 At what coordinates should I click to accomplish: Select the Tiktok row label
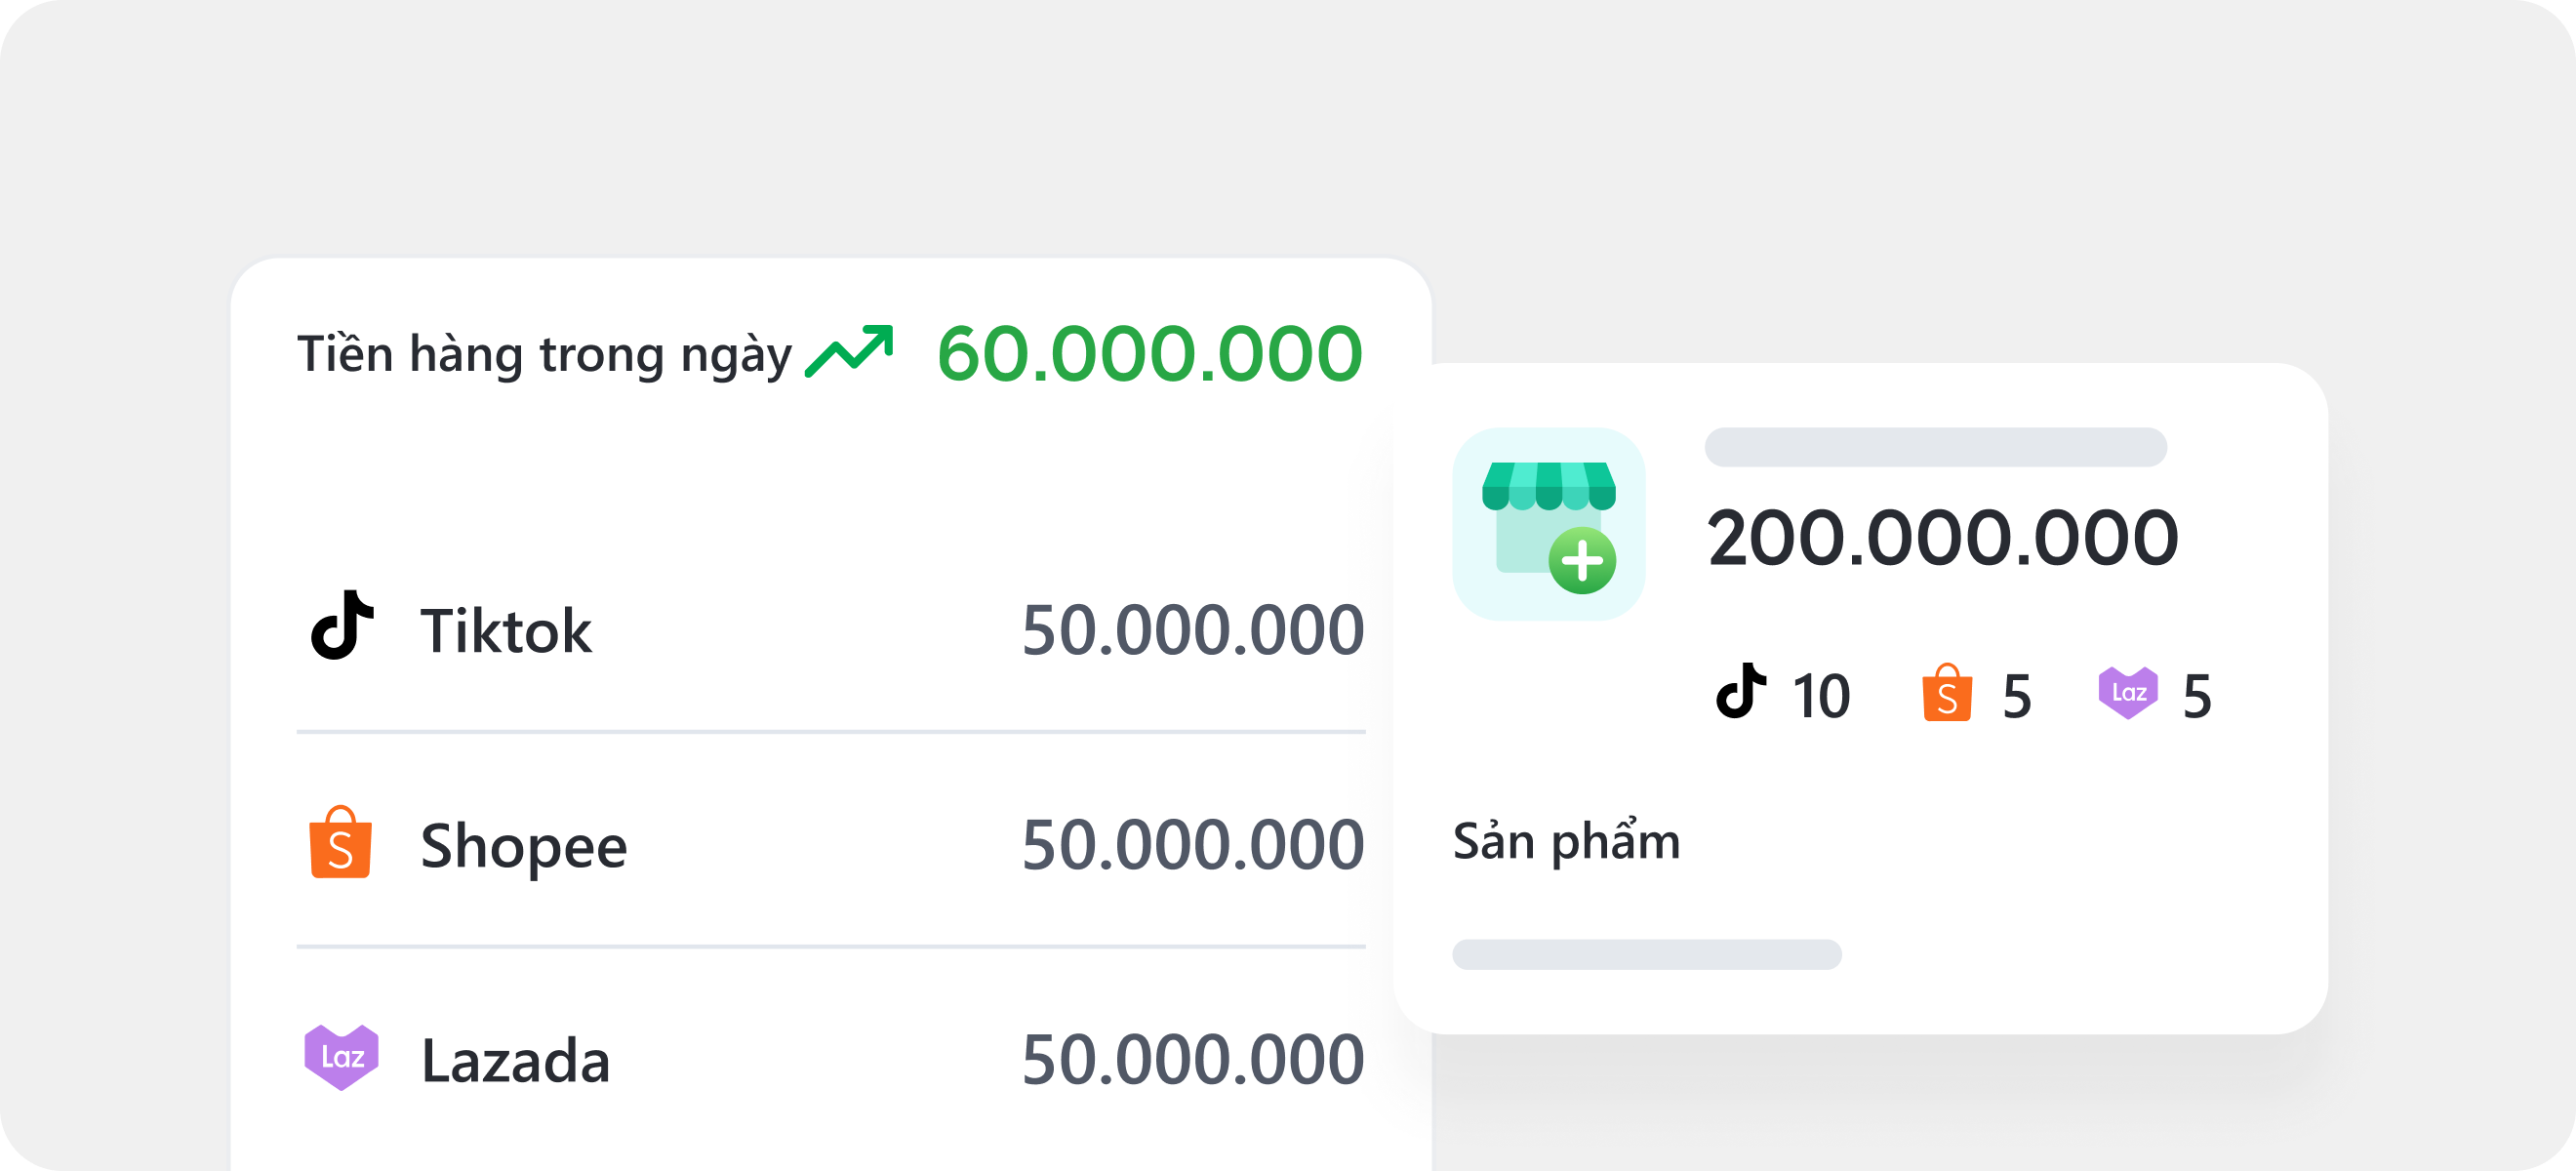pyautogui.click(x=506, y=631)
